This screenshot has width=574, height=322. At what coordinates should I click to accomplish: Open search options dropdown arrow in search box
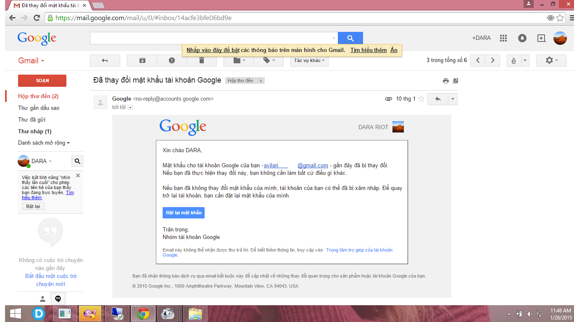(334, 38)
